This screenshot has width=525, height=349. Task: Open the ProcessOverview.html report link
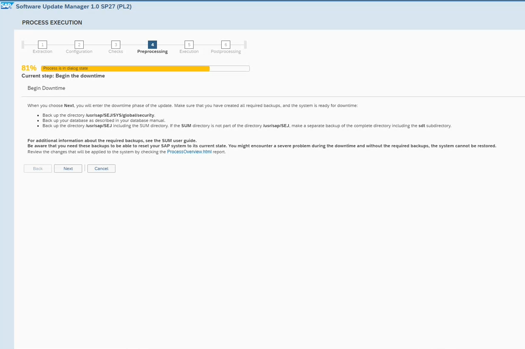189,152
